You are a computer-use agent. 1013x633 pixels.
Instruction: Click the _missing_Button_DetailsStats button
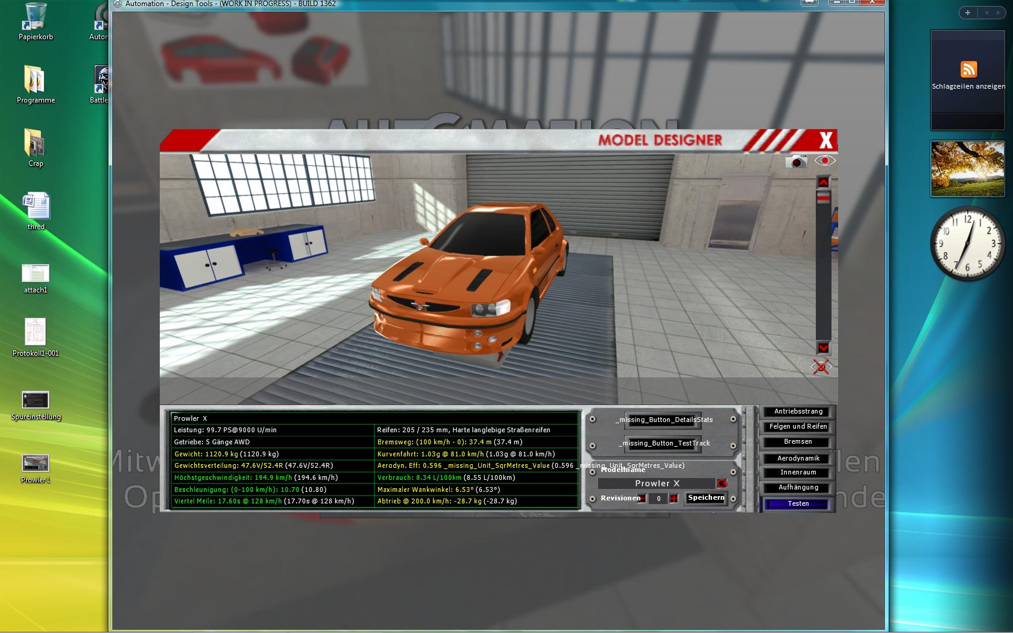tap(663, 420)
